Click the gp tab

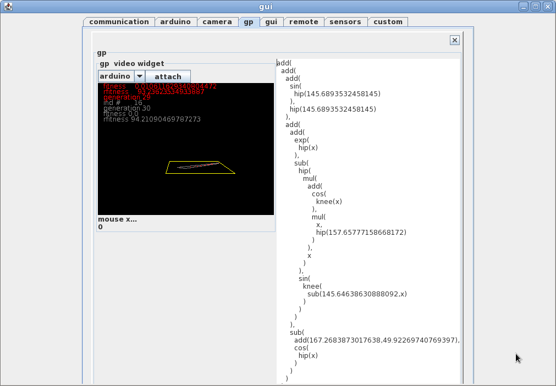249,22
